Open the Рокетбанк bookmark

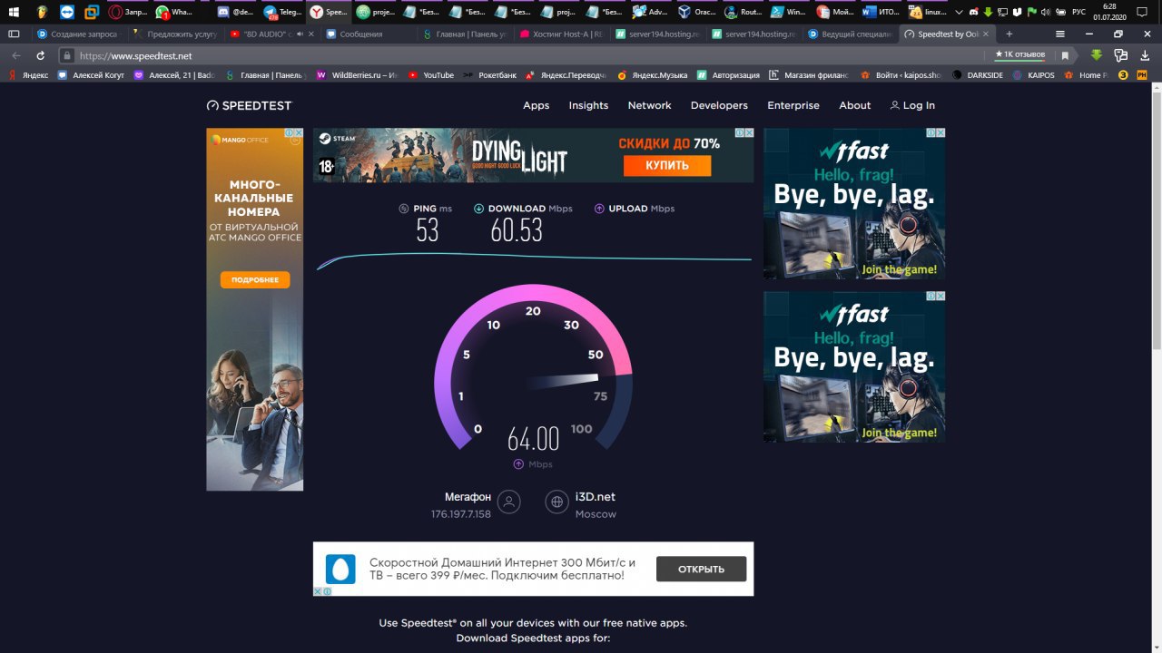[490, 75]
